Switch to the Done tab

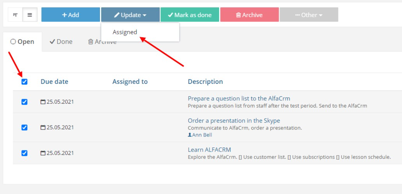(61, 42)
